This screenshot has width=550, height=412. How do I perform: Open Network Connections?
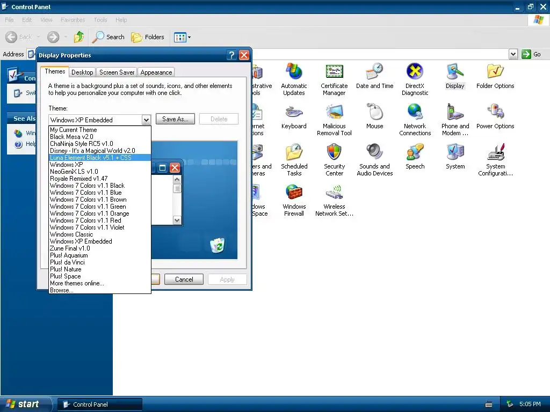point(415,120)
